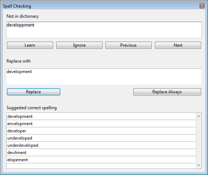Image resolution: width=208 pixels, height=175 pixels.
Task: Close the Spell Checking dialog
Action: (x=202, y=6)
